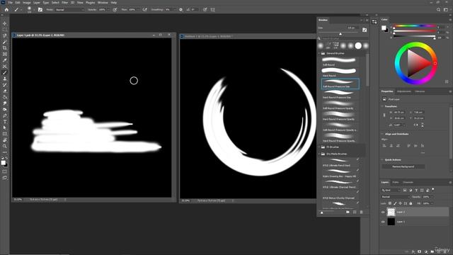Image resolution: width=453 pixels, height=255 pixels.
Task: Toggle symmetry paint options
Action: click(213, 9)
